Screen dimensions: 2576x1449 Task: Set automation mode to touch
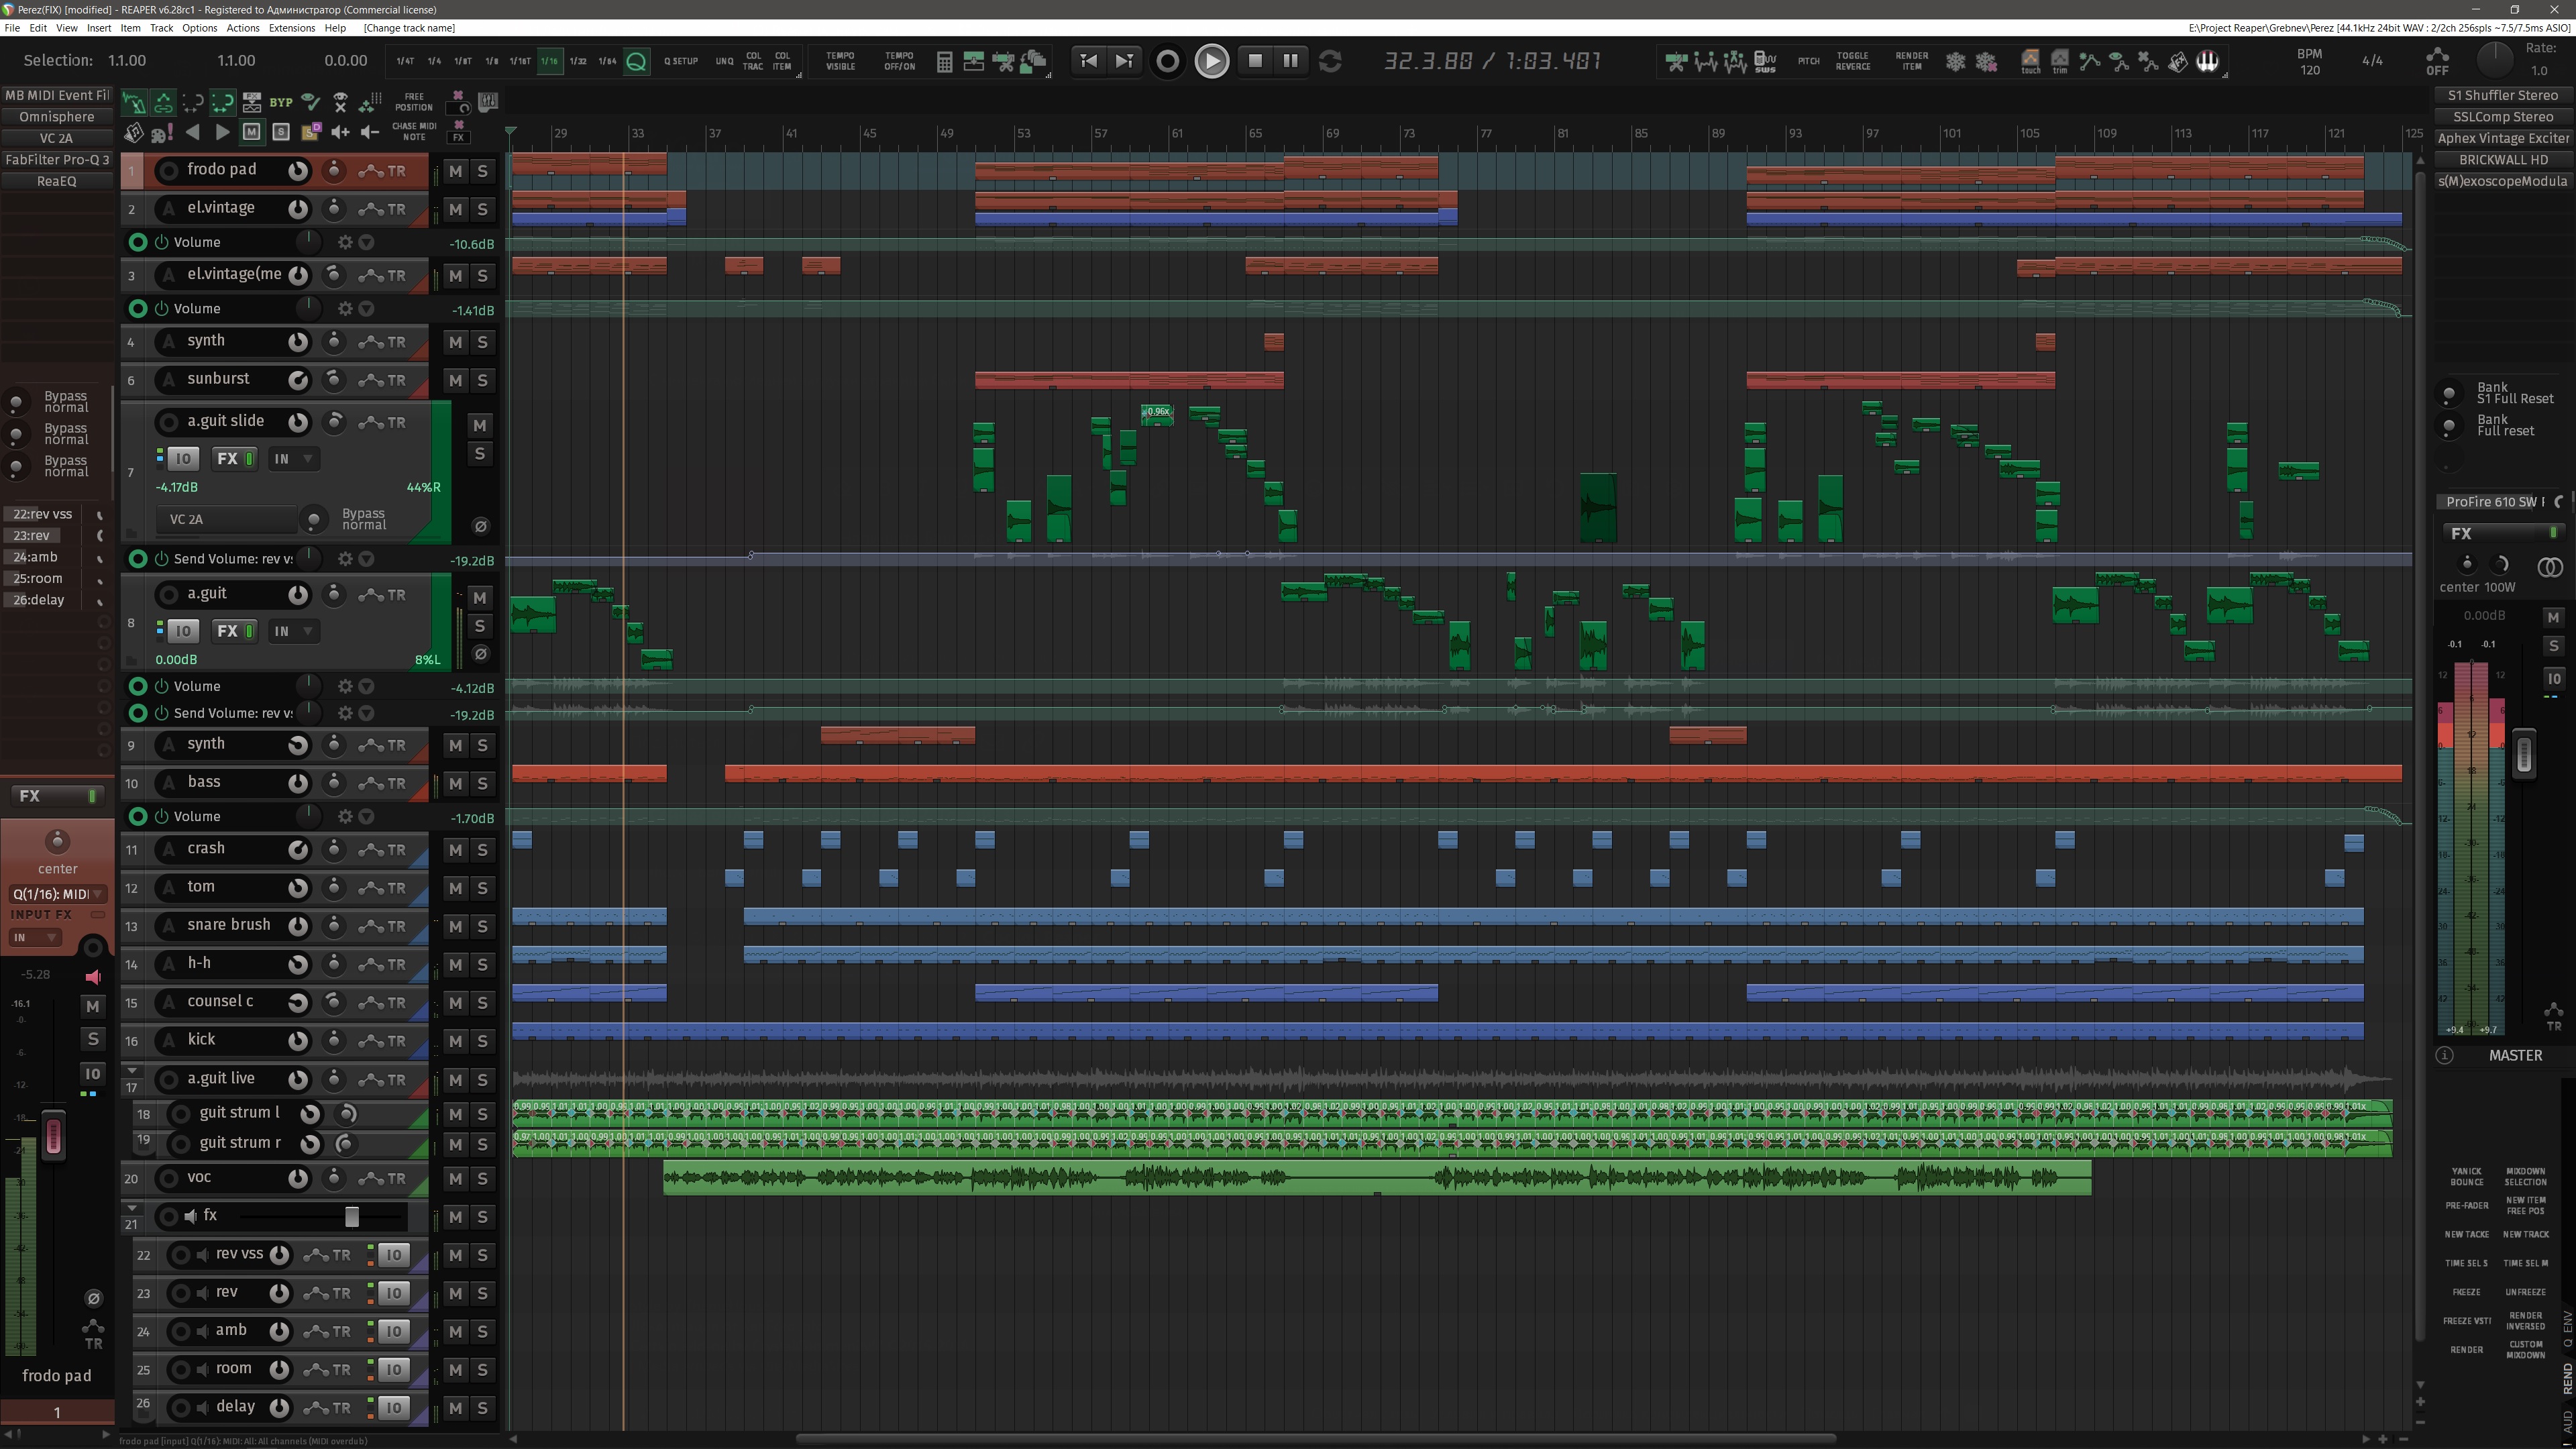coord(2030,61)
